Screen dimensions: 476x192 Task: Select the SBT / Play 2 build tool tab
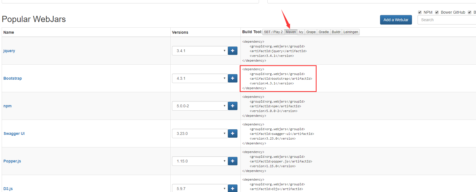[273, 32]
